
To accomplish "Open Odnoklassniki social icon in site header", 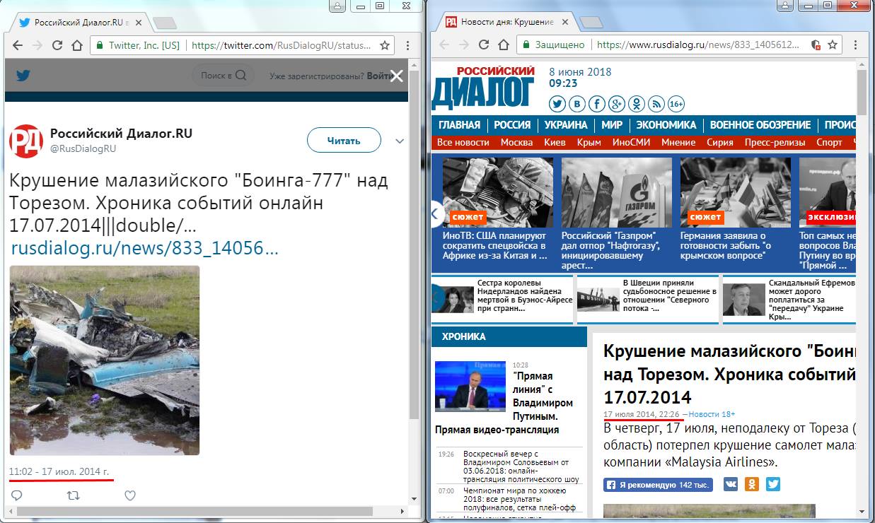I will tap(637, 104).
